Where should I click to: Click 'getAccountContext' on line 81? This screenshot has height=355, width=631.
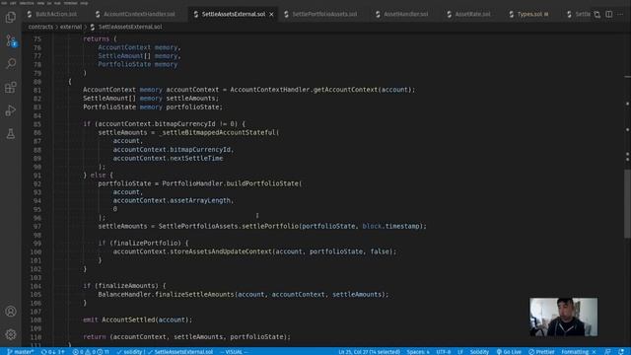tap(345, 90)
